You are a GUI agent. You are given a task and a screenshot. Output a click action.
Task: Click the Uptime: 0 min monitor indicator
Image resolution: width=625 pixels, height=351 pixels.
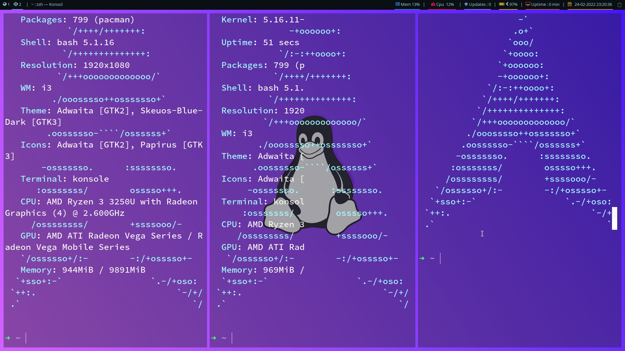[542, 4]
